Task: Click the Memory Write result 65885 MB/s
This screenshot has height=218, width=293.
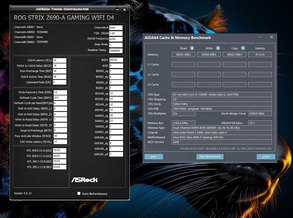Action: click(209, 54)
